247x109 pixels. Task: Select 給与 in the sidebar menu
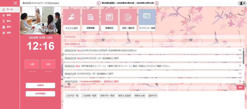click(x=9, y=27)
